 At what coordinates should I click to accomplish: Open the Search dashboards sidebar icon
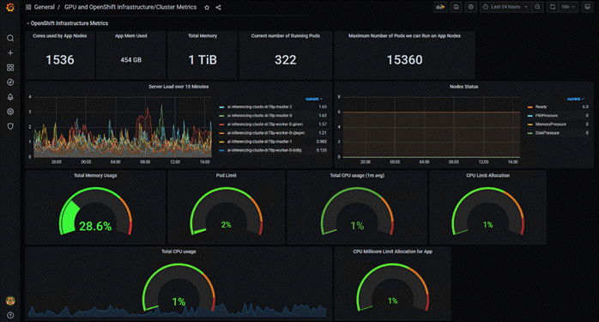10,39
